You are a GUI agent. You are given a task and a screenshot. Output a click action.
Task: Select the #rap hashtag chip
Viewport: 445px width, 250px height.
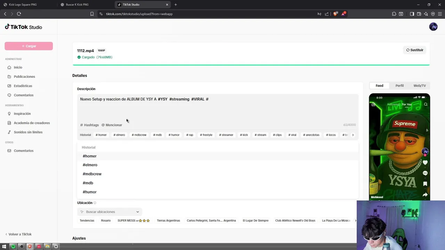(189, 135)
